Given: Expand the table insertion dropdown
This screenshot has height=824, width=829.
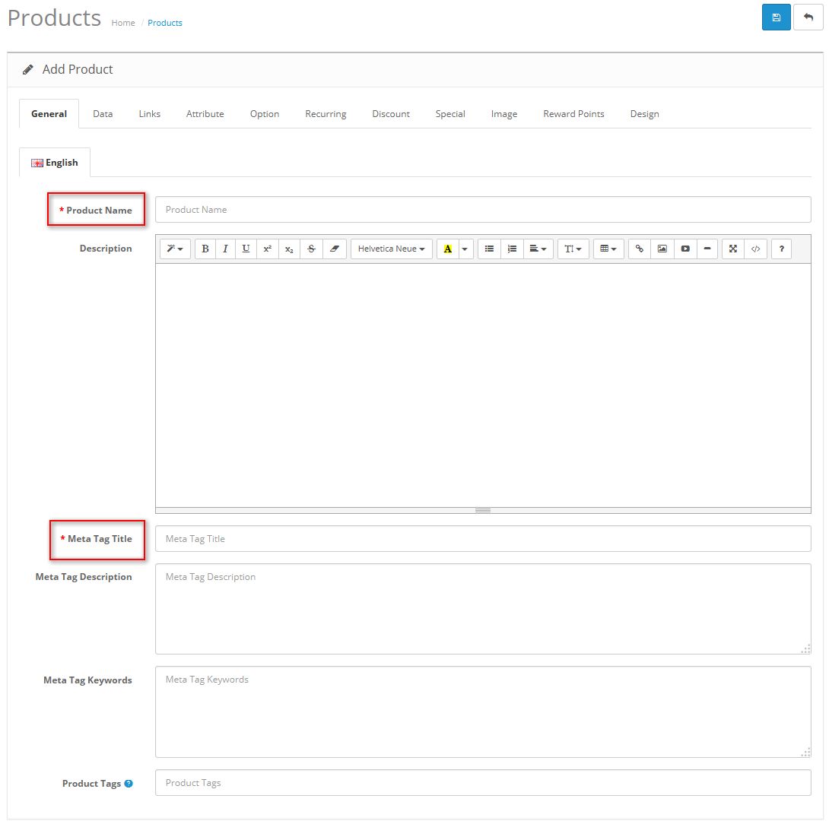Looking at the screenshot, I should [608, 249].
